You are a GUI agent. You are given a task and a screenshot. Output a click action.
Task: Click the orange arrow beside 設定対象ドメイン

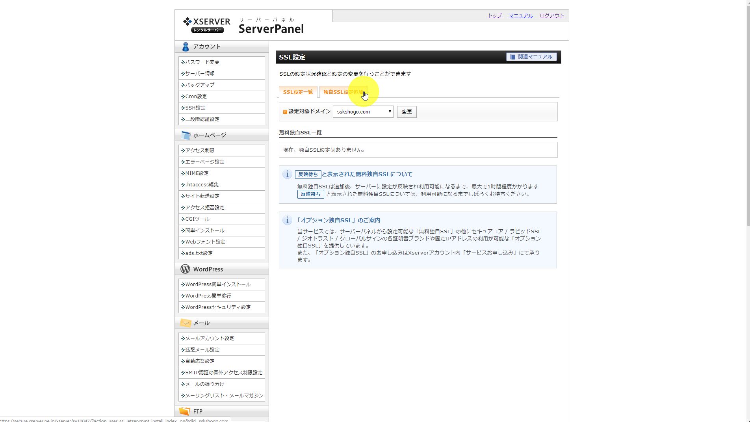click(284, 112)
